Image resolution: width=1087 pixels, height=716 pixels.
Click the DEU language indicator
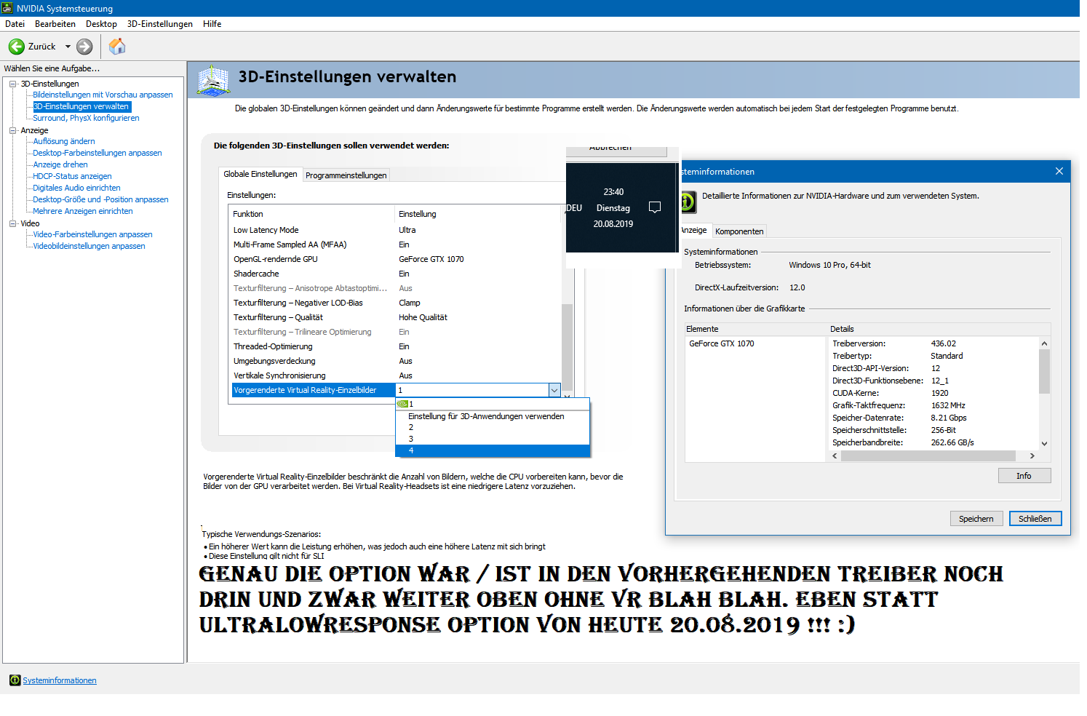(574, 208)
